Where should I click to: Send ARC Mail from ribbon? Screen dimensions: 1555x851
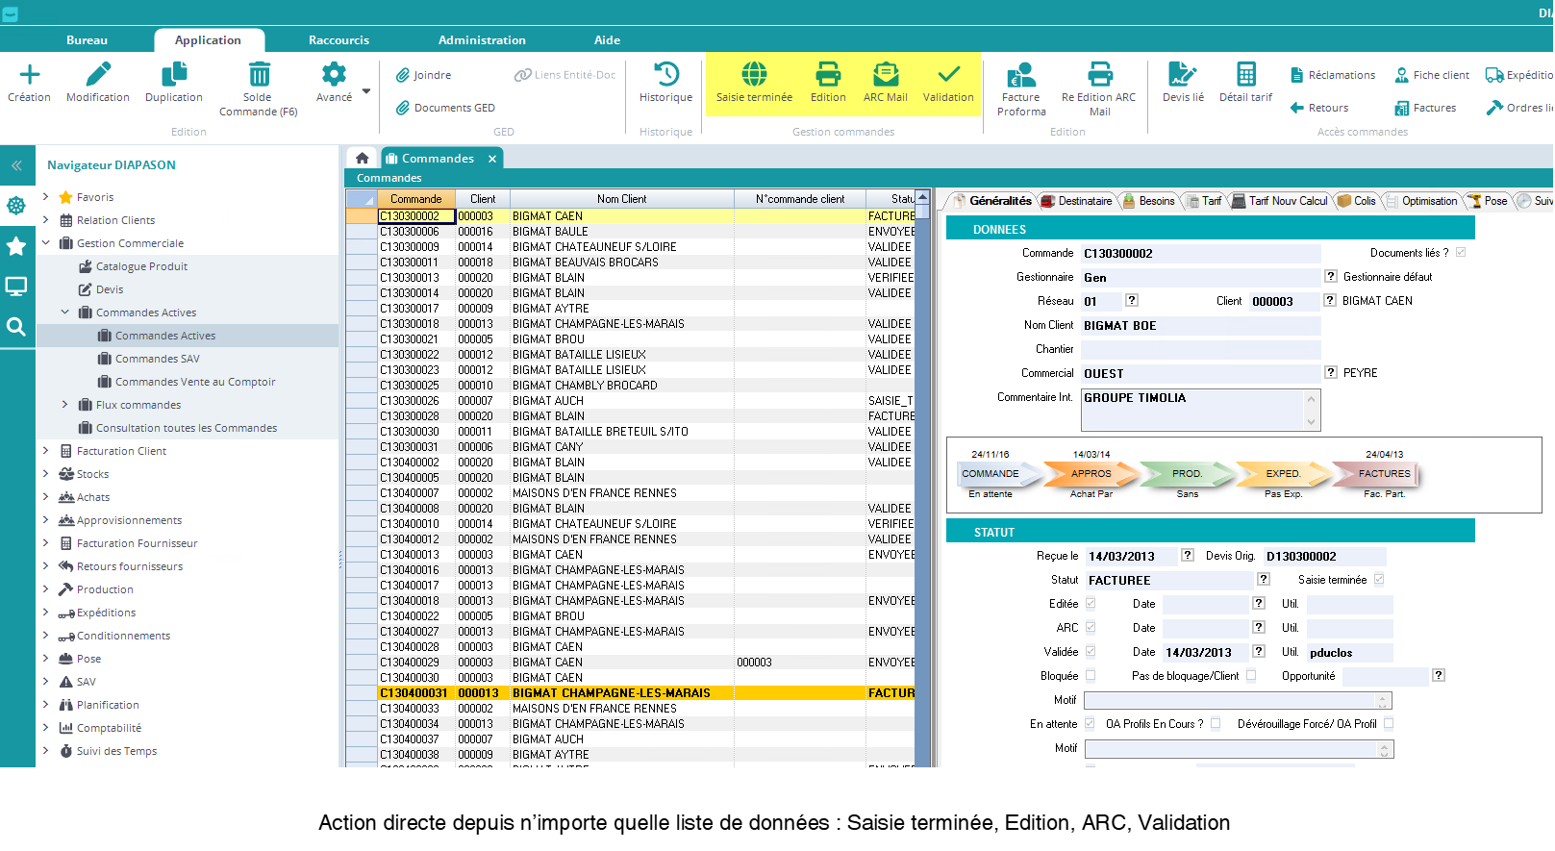coord(885,75)
